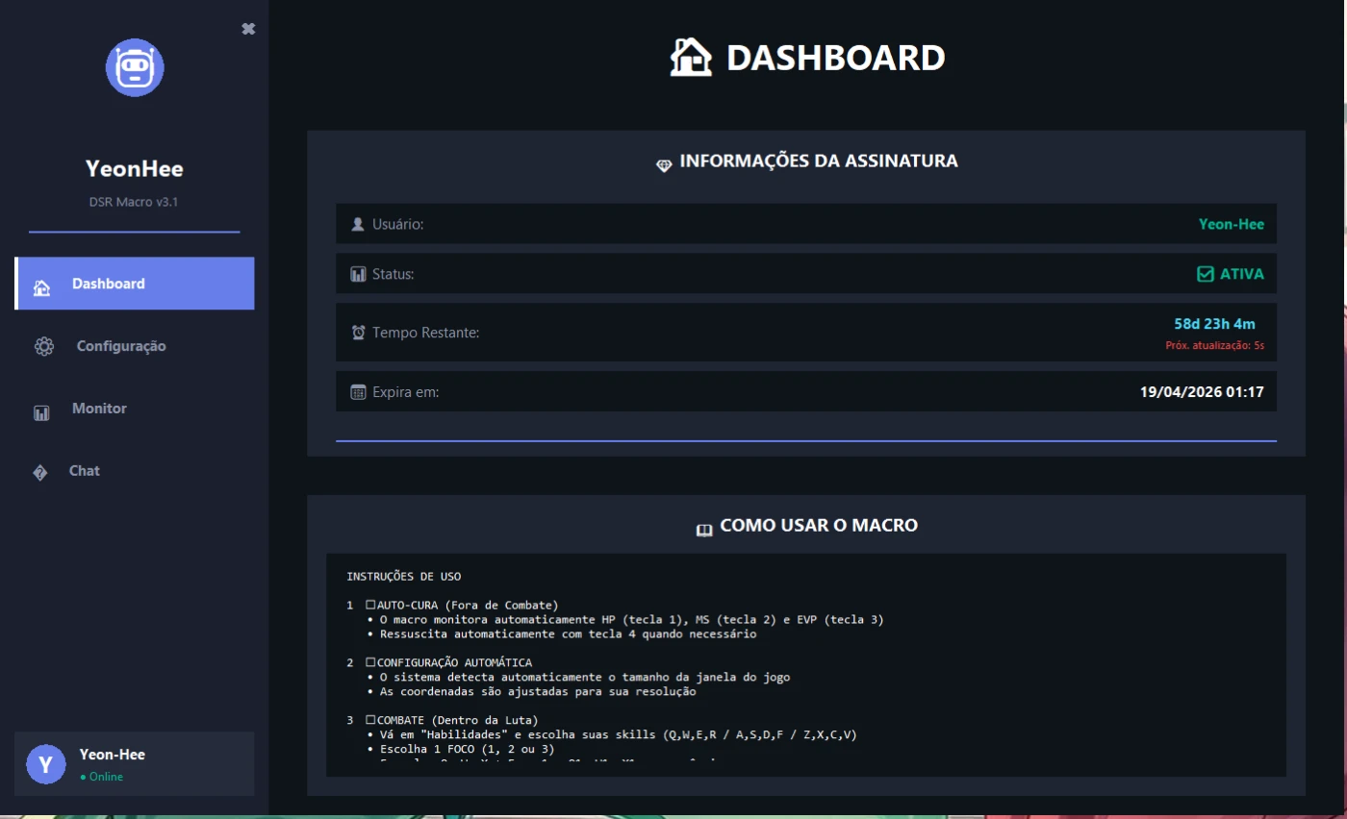Click the large house icon beside DASHBOARD title
The height and width of the screenshot is (819, 1347).
(x=691, y=58)
